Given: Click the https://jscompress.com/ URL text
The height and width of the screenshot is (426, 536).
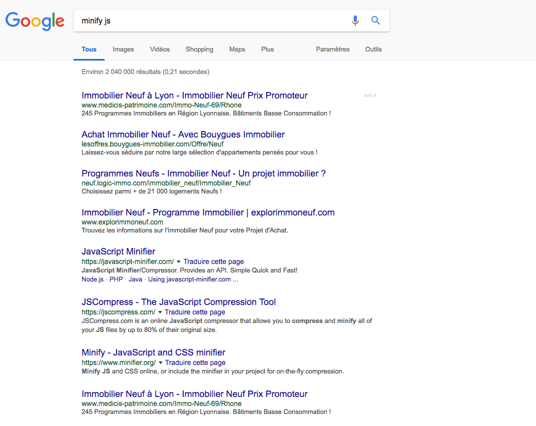Looking at the screenshot, I should point(118,312).
